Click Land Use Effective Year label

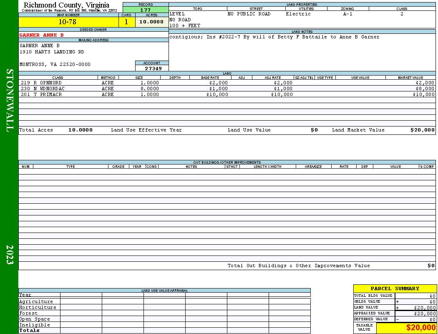click(146, 130)
